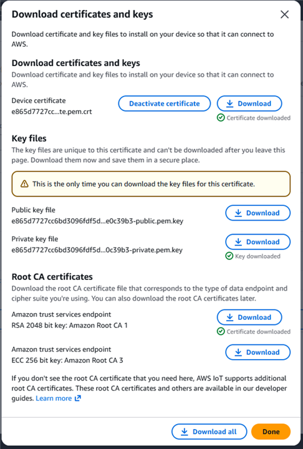Click Deactivate certificate button
The width and height of the screenshot is (303, 449).
[x=165, y=104]
